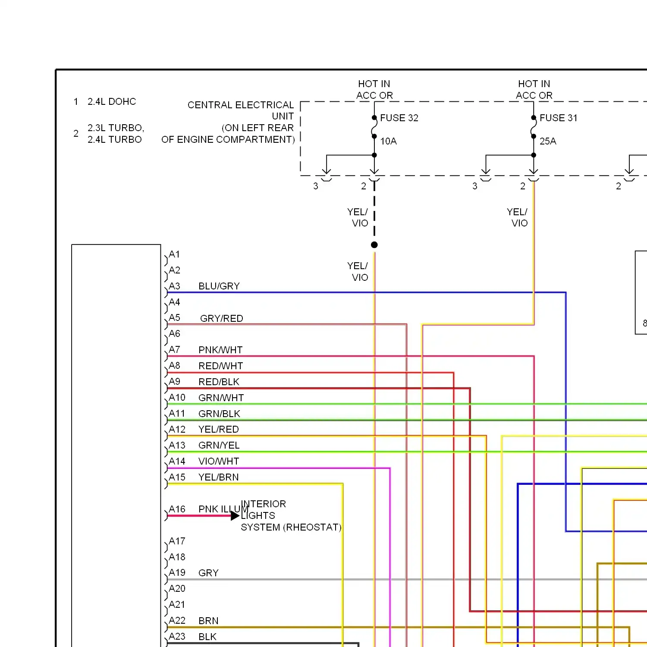Click connector pin A18 label

coord(177,557)
